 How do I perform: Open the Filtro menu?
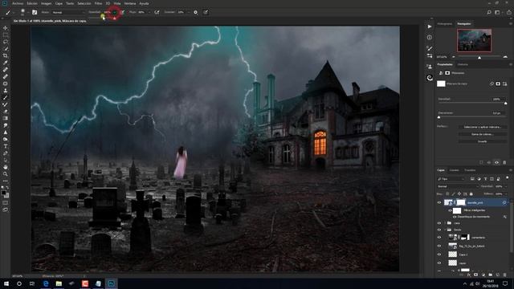tap(98, 3)
